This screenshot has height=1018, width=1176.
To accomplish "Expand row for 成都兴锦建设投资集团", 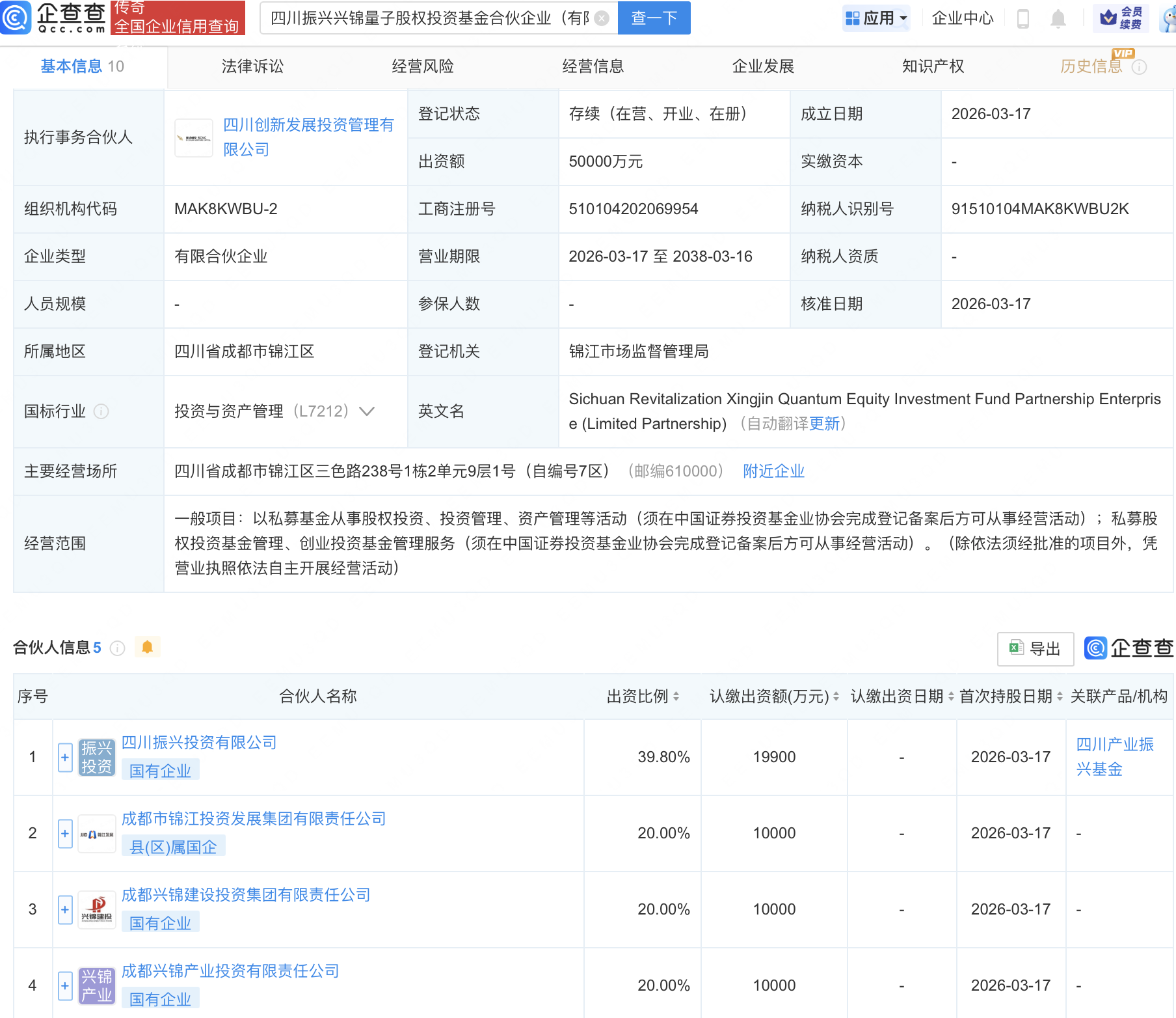I will [x=65, y=910].
